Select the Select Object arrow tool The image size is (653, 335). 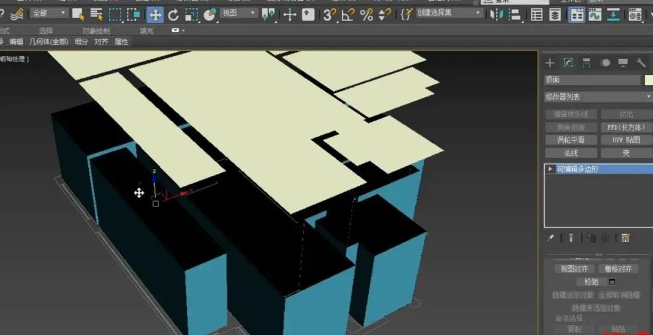[78, 15]
